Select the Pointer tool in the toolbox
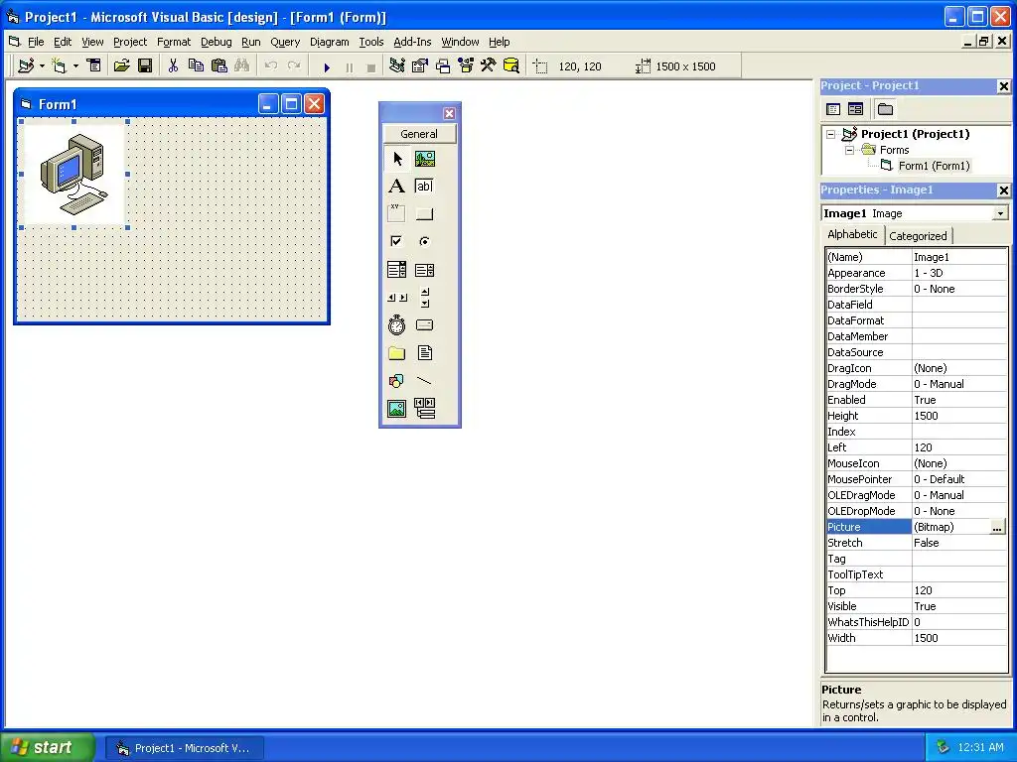The height and width of the screenshot is (762, 1017). click(x=397, y=159)
